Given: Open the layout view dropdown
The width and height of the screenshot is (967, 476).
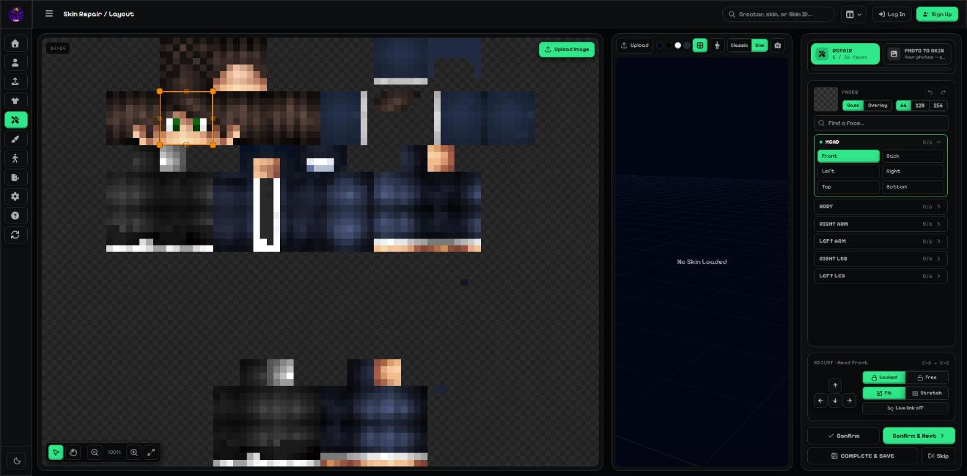Looking at the screenshot, I should (854, 14).
